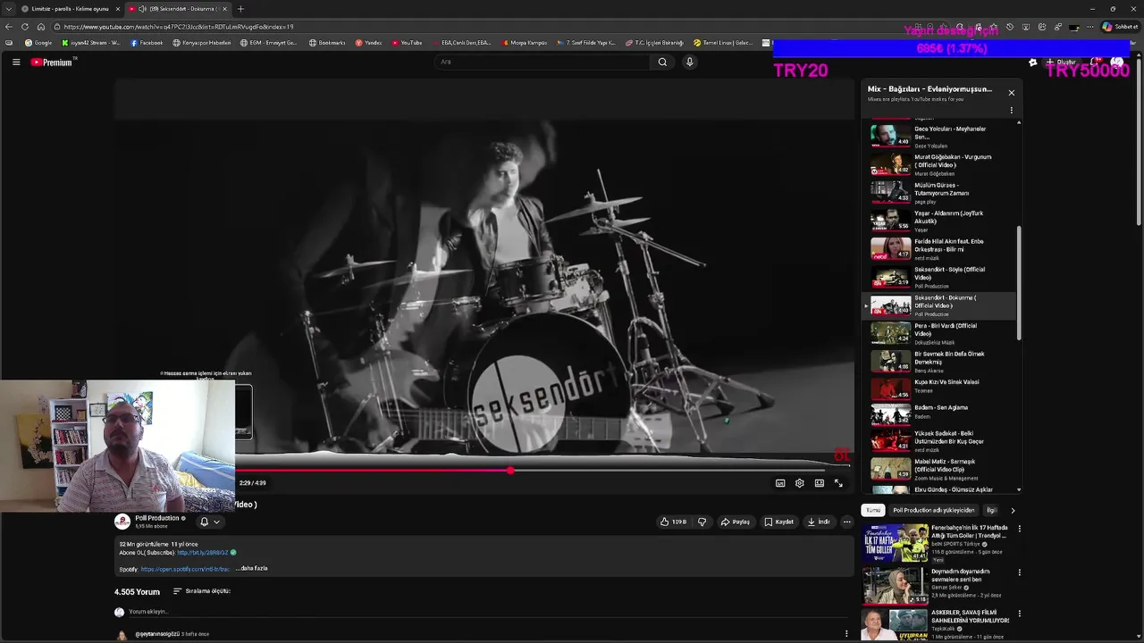Save the video with Kaydet
Viewport: 1144px width, 643px height.
pyautogui.click(x=778, y=522)
